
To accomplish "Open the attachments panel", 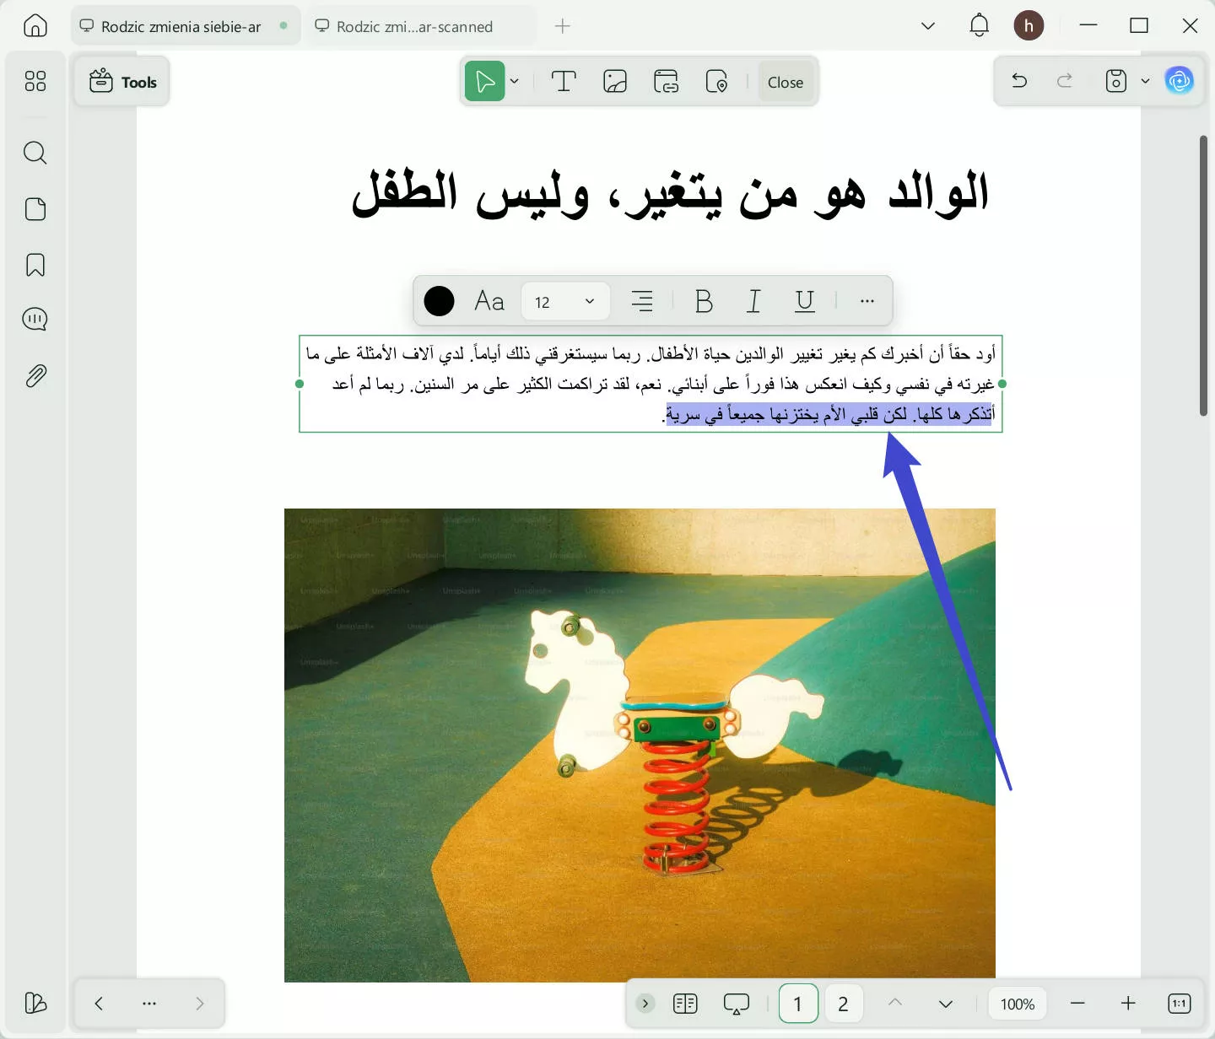I will pos(35,375).
